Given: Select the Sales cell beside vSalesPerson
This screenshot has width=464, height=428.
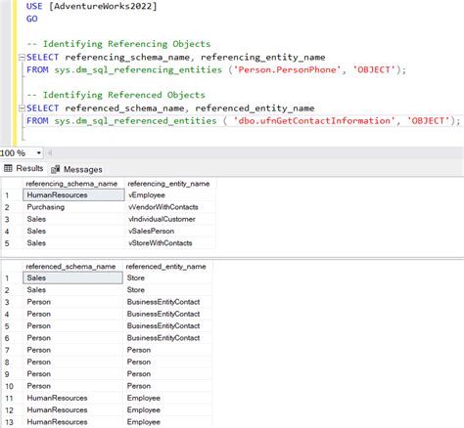Looking at the screenshot, I should click(73, 232).
